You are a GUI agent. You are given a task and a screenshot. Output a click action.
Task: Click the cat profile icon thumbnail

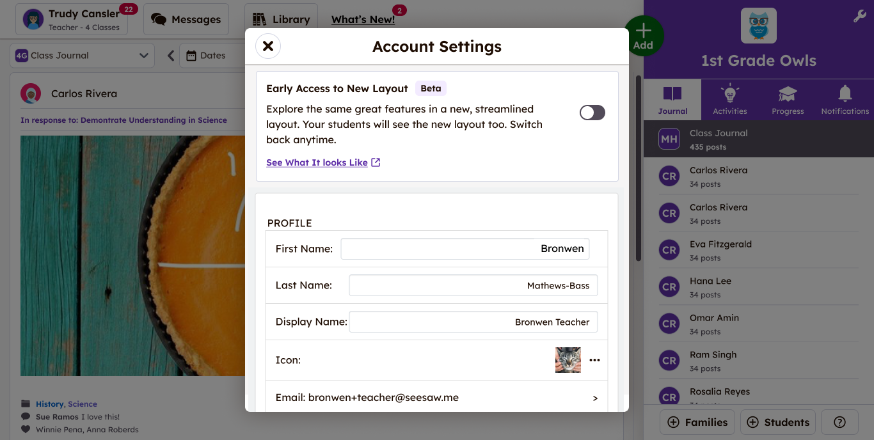(x=568, y=360)
